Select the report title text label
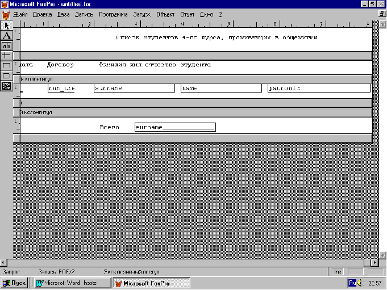Image resolution: width=387 pixels, height=290 pixels. pyautogui.click(x=217, y=37)
